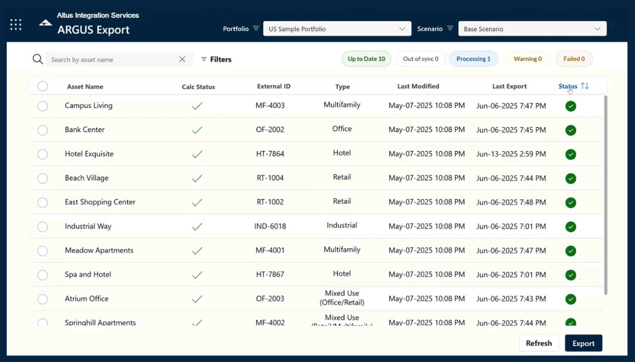
Task: Select the Atrium Office row checkbox
Action: click(42, 300)
